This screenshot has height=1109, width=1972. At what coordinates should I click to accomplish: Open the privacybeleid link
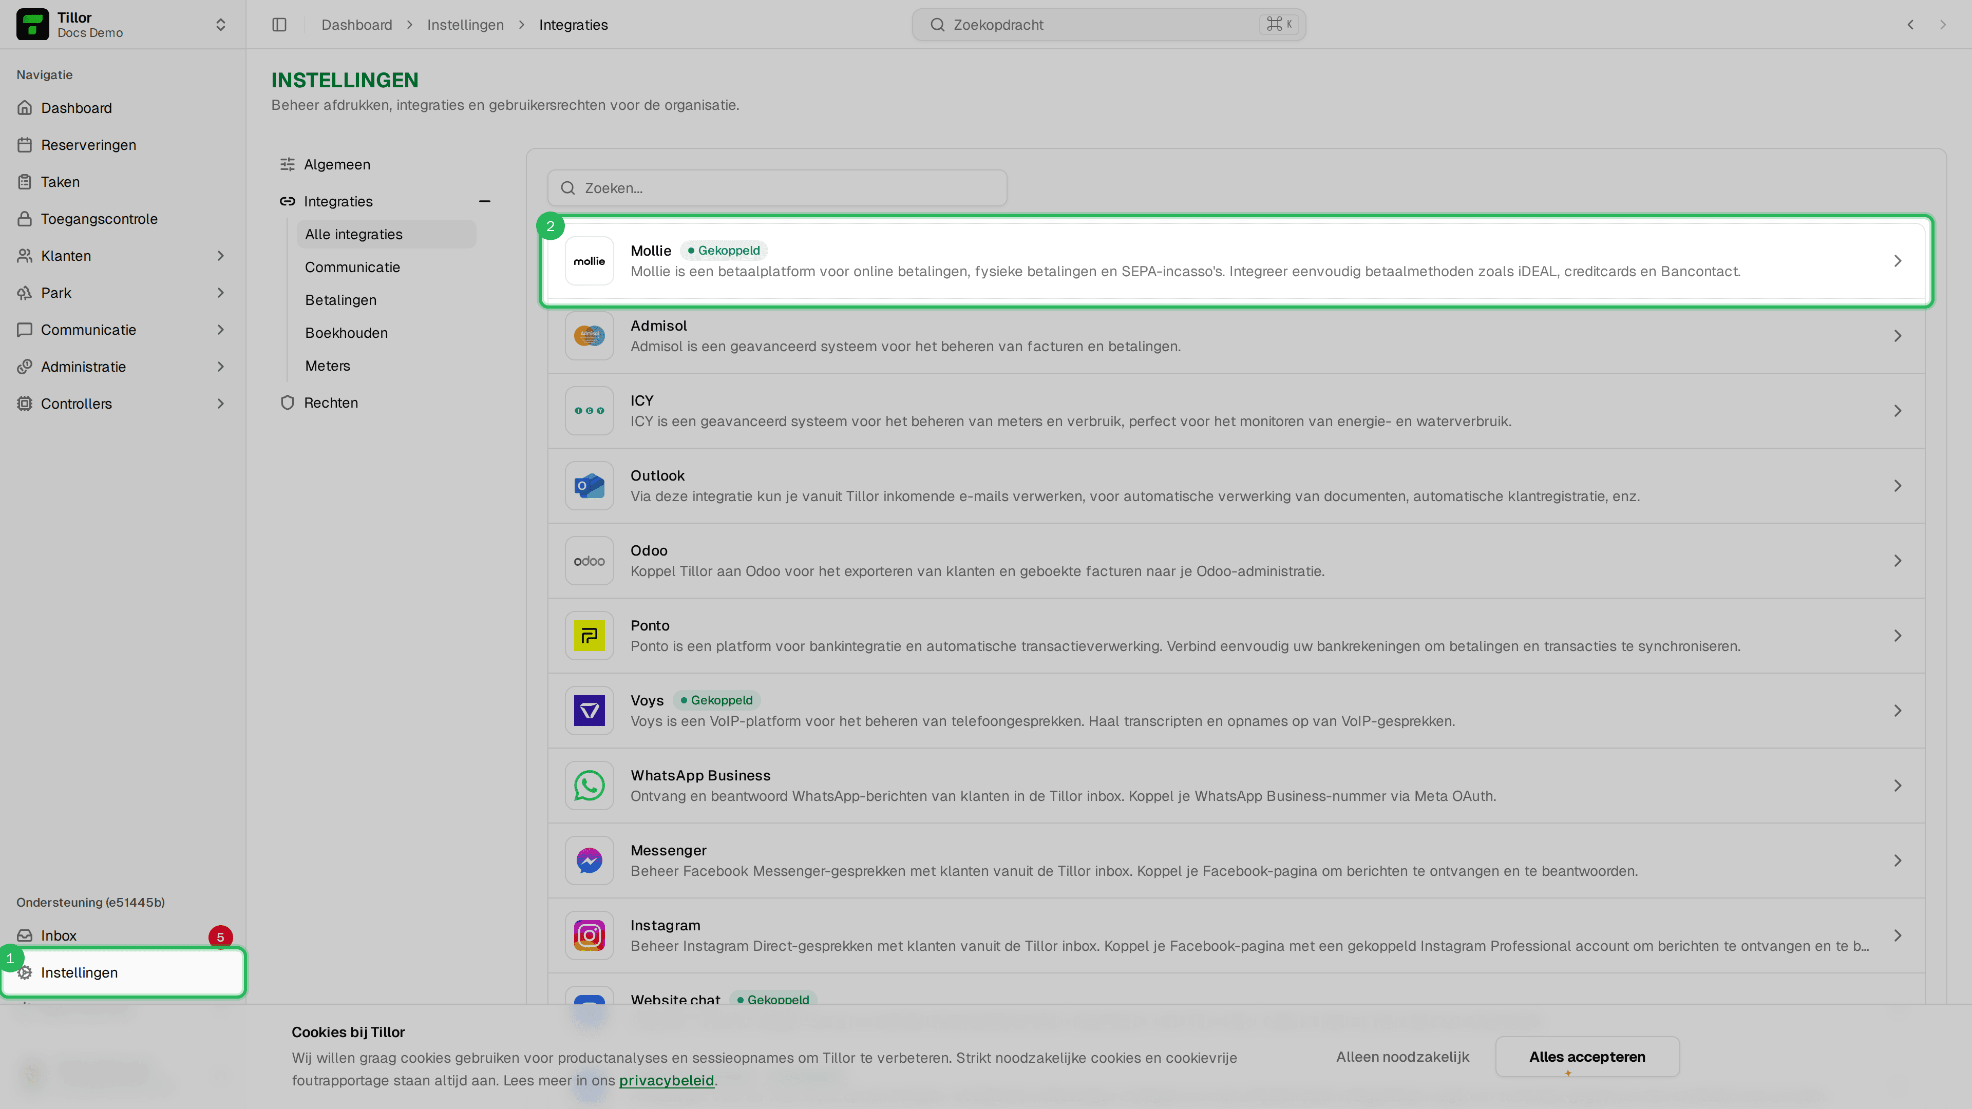point(666,1081)
